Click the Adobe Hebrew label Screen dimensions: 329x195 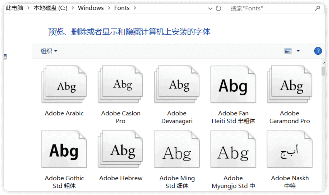pyautogui.click(x=121, y=178)
